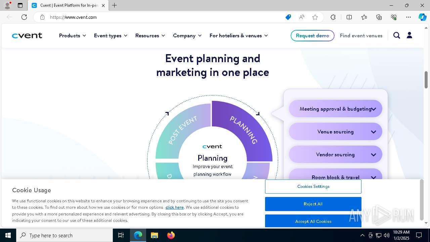Open Microsoft Edge from taskbar
The height and width of the screenshot is (242, 430).
coord(138,235)
